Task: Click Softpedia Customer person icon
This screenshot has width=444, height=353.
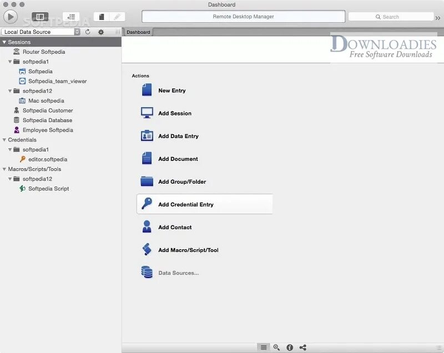Action: coord(17,110)
